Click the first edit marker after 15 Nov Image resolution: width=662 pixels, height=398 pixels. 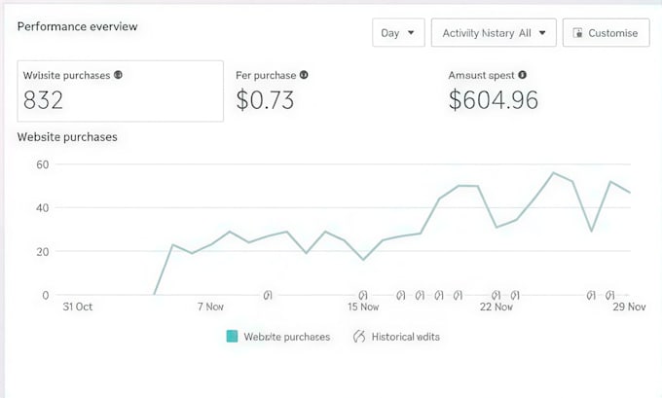(401, 296)
